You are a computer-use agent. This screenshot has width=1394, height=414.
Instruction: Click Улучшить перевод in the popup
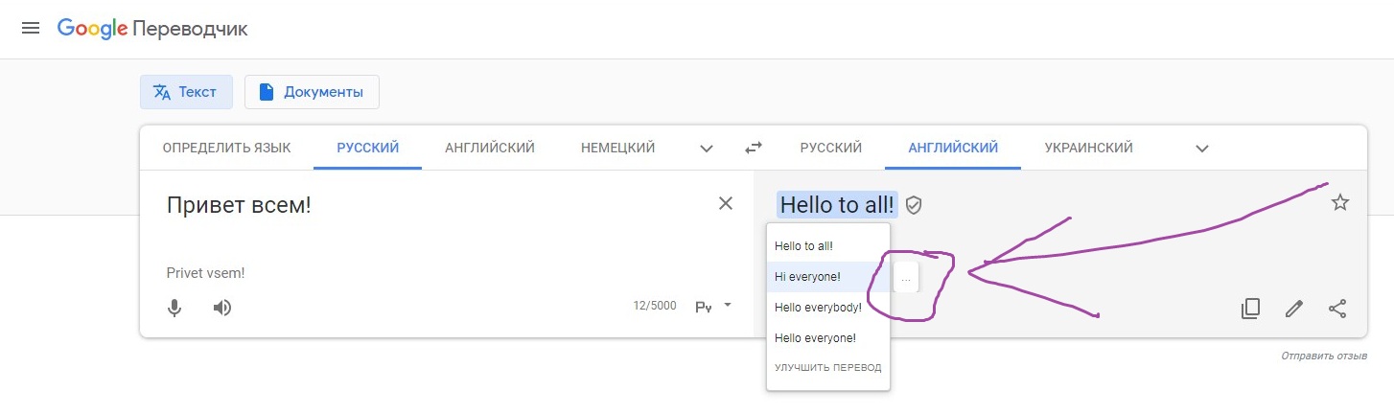pyautogui.click(x=828, y=368)
